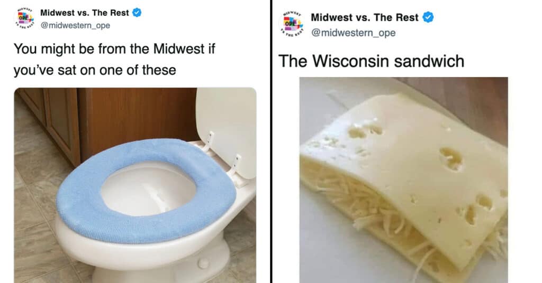Screen dimensions: 542x283
Task: Click the right tweet's Midwest profile avatar
Action: (291, 24)
